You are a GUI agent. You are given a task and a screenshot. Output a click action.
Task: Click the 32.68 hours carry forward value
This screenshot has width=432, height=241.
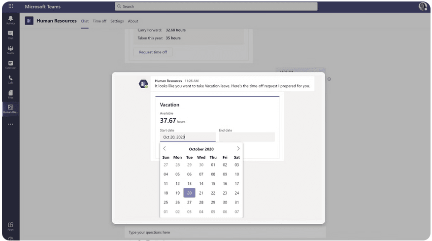pos(175,30)
